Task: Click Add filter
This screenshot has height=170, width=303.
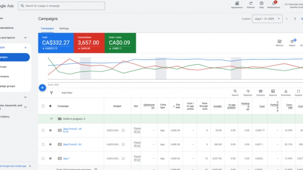Action: 67,93
